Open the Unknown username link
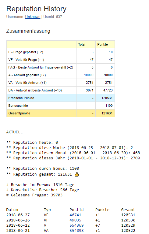Screen dimensions: 149x234 pyautogui.click(x=33, y=17)
